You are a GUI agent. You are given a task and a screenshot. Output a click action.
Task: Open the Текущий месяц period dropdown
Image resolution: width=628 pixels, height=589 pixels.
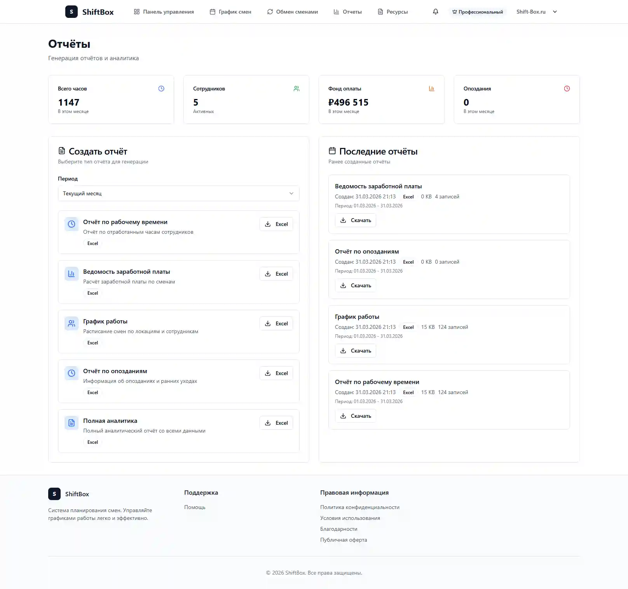click(x=178, y=193)
